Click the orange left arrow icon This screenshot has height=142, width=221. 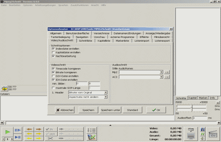tap(29, 129)
